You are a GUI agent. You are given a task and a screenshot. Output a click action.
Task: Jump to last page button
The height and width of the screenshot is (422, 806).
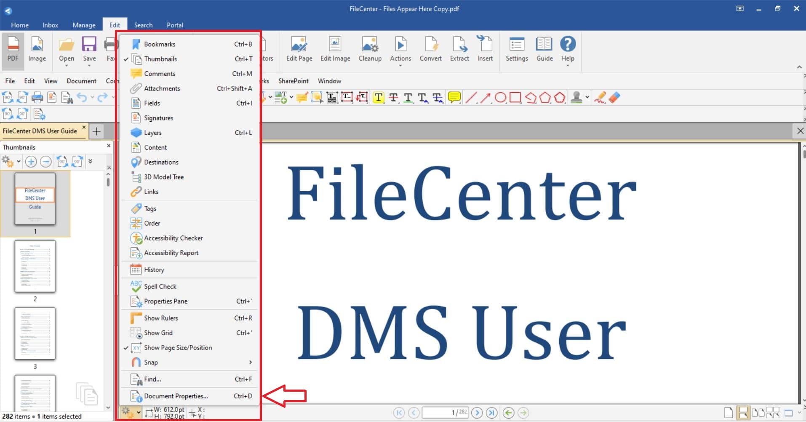(491, 413)
